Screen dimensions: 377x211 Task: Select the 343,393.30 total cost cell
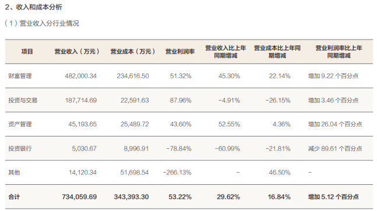(x=131, y=197)
